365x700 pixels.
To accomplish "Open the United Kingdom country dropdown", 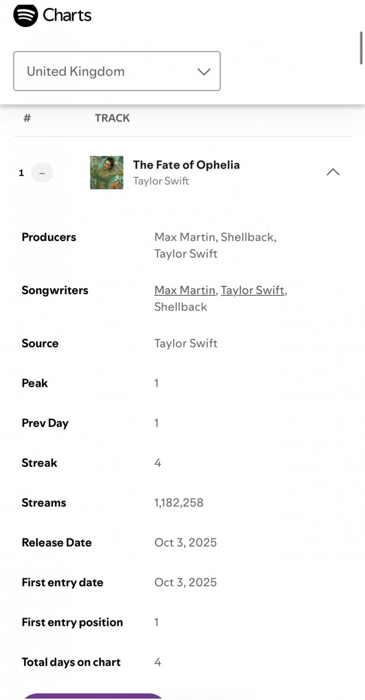I will click(117, 71).
